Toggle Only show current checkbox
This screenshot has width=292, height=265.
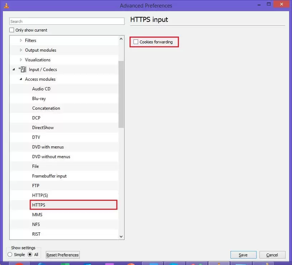point(11,30)
